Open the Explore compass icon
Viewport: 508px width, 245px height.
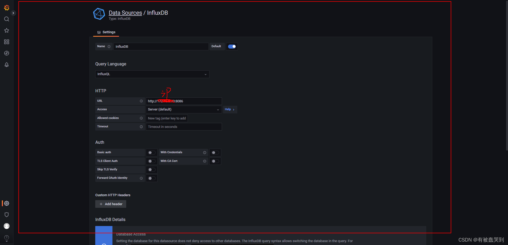7,53
